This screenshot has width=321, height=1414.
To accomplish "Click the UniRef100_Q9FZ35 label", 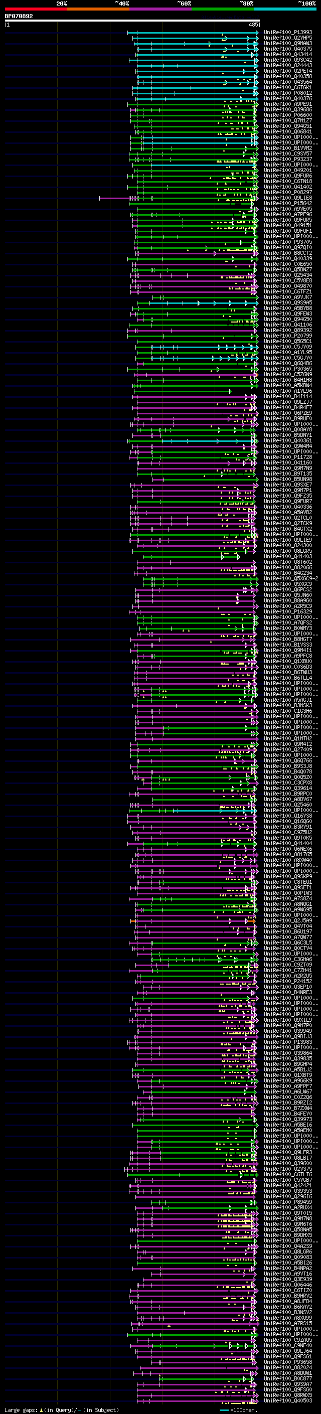I will tap(288, 496).
